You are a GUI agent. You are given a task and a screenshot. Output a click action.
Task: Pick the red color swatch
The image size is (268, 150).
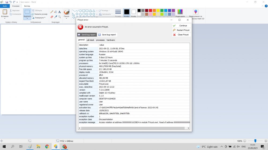pos(151,10)
